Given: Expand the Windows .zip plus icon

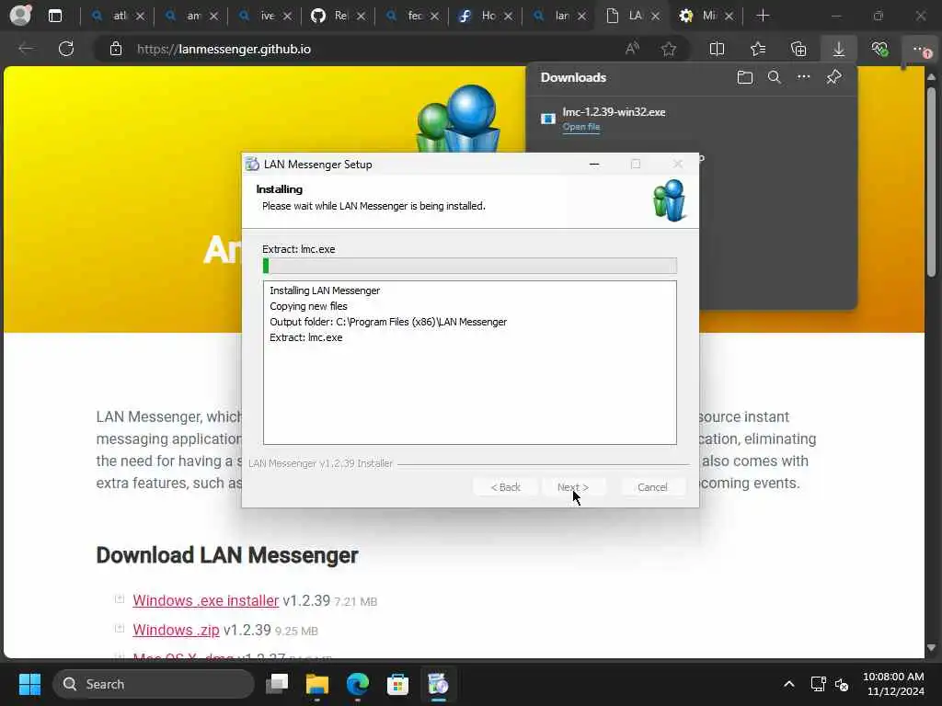Looking at the screenshot, I should 119,629.
